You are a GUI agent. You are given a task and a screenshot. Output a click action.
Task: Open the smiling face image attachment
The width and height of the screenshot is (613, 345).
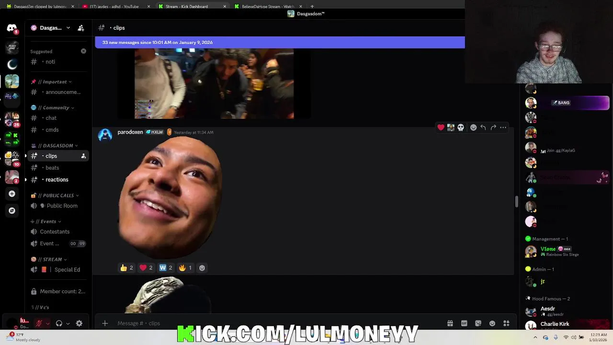pos(170,198)
